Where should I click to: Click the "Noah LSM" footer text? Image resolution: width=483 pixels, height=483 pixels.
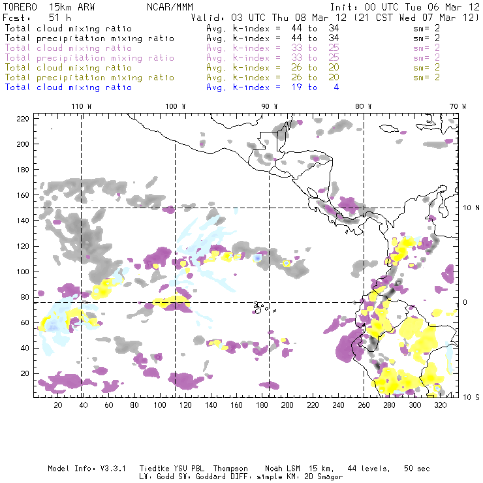pos(283,469)
